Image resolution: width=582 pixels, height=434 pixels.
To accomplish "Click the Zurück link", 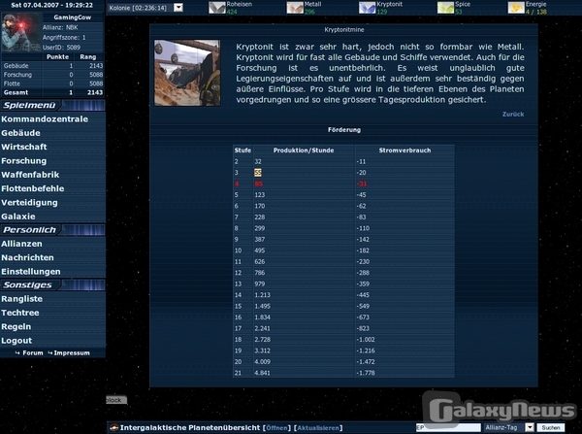I will [x=512, y=115].
